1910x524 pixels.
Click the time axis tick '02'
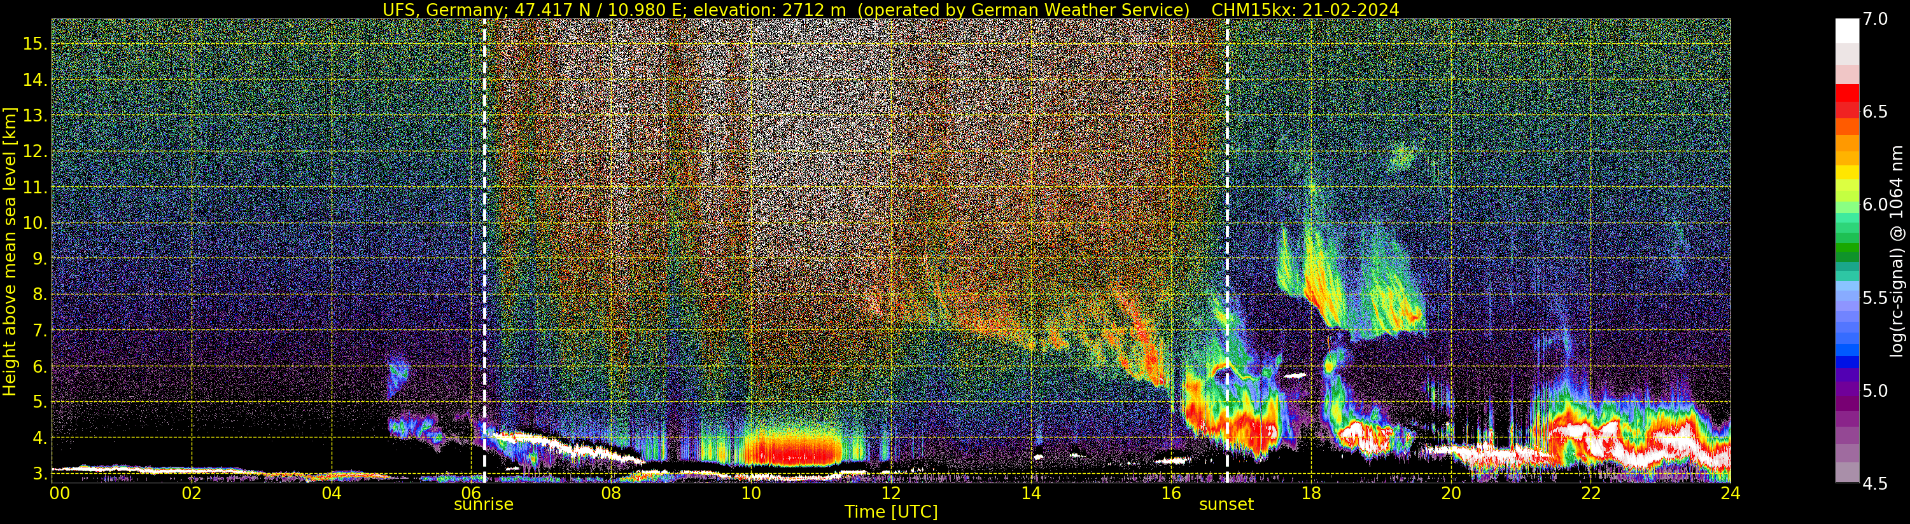(192, 493)
